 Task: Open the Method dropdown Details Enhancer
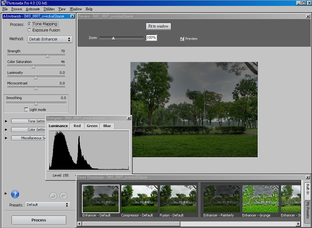pyautogui.click(x=50, y=39)
